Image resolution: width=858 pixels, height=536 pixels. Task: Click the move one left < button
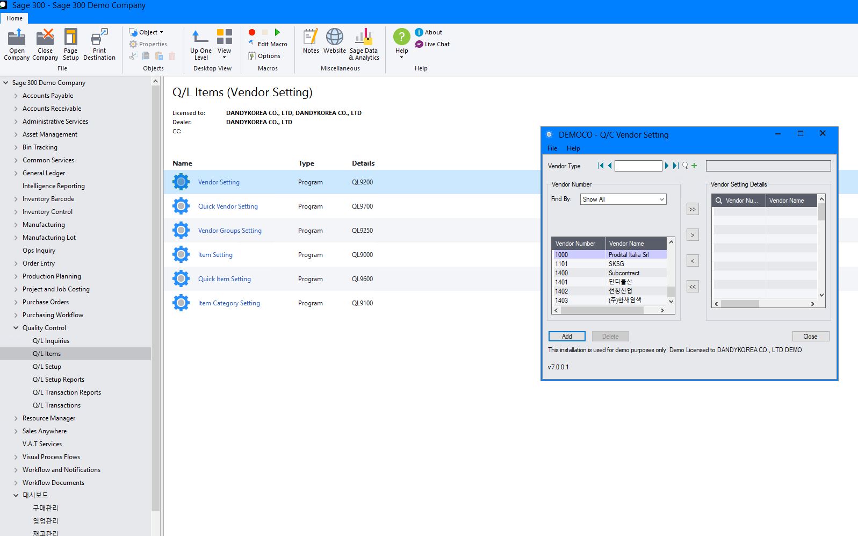[693, 261]
